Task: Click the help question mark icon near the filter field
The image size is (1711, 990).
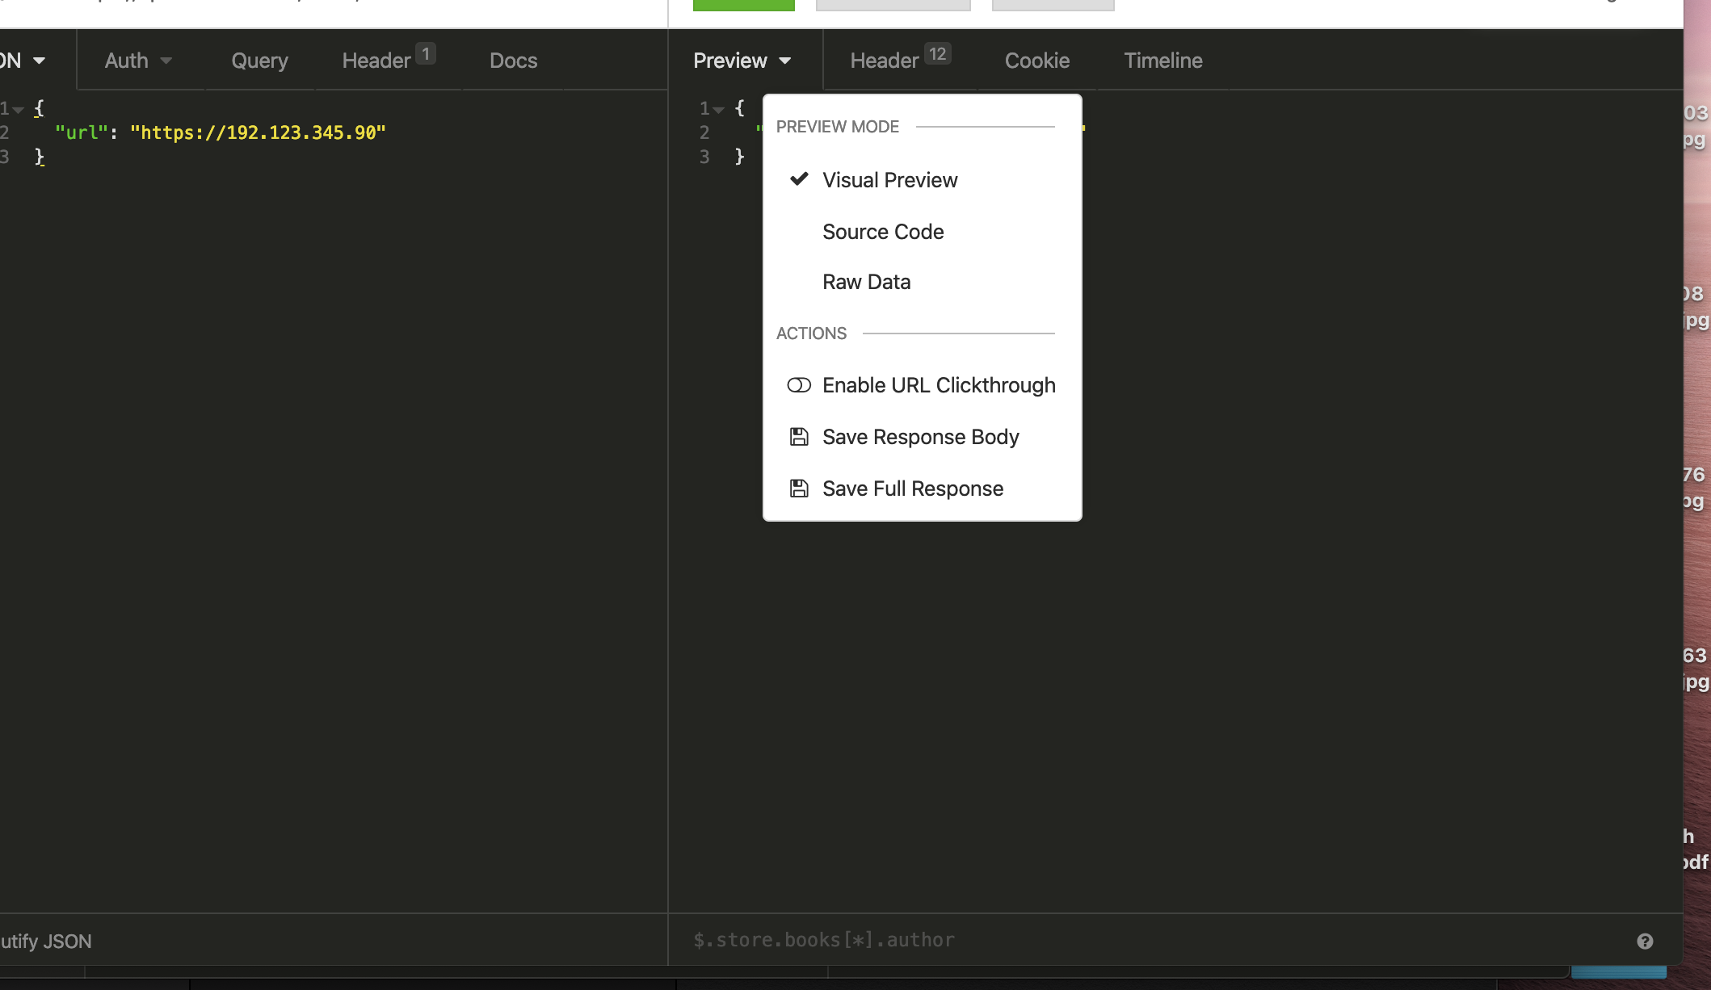Action: (1646, 941)
